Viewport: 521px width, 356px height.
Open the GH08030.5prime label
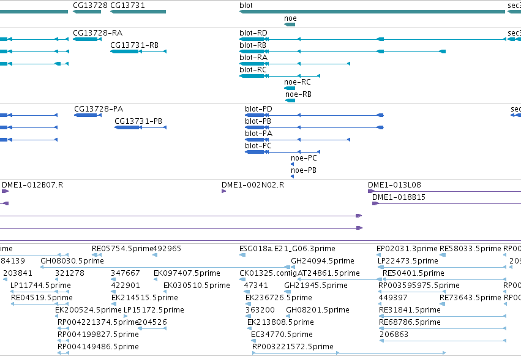(x=72, y=261)
